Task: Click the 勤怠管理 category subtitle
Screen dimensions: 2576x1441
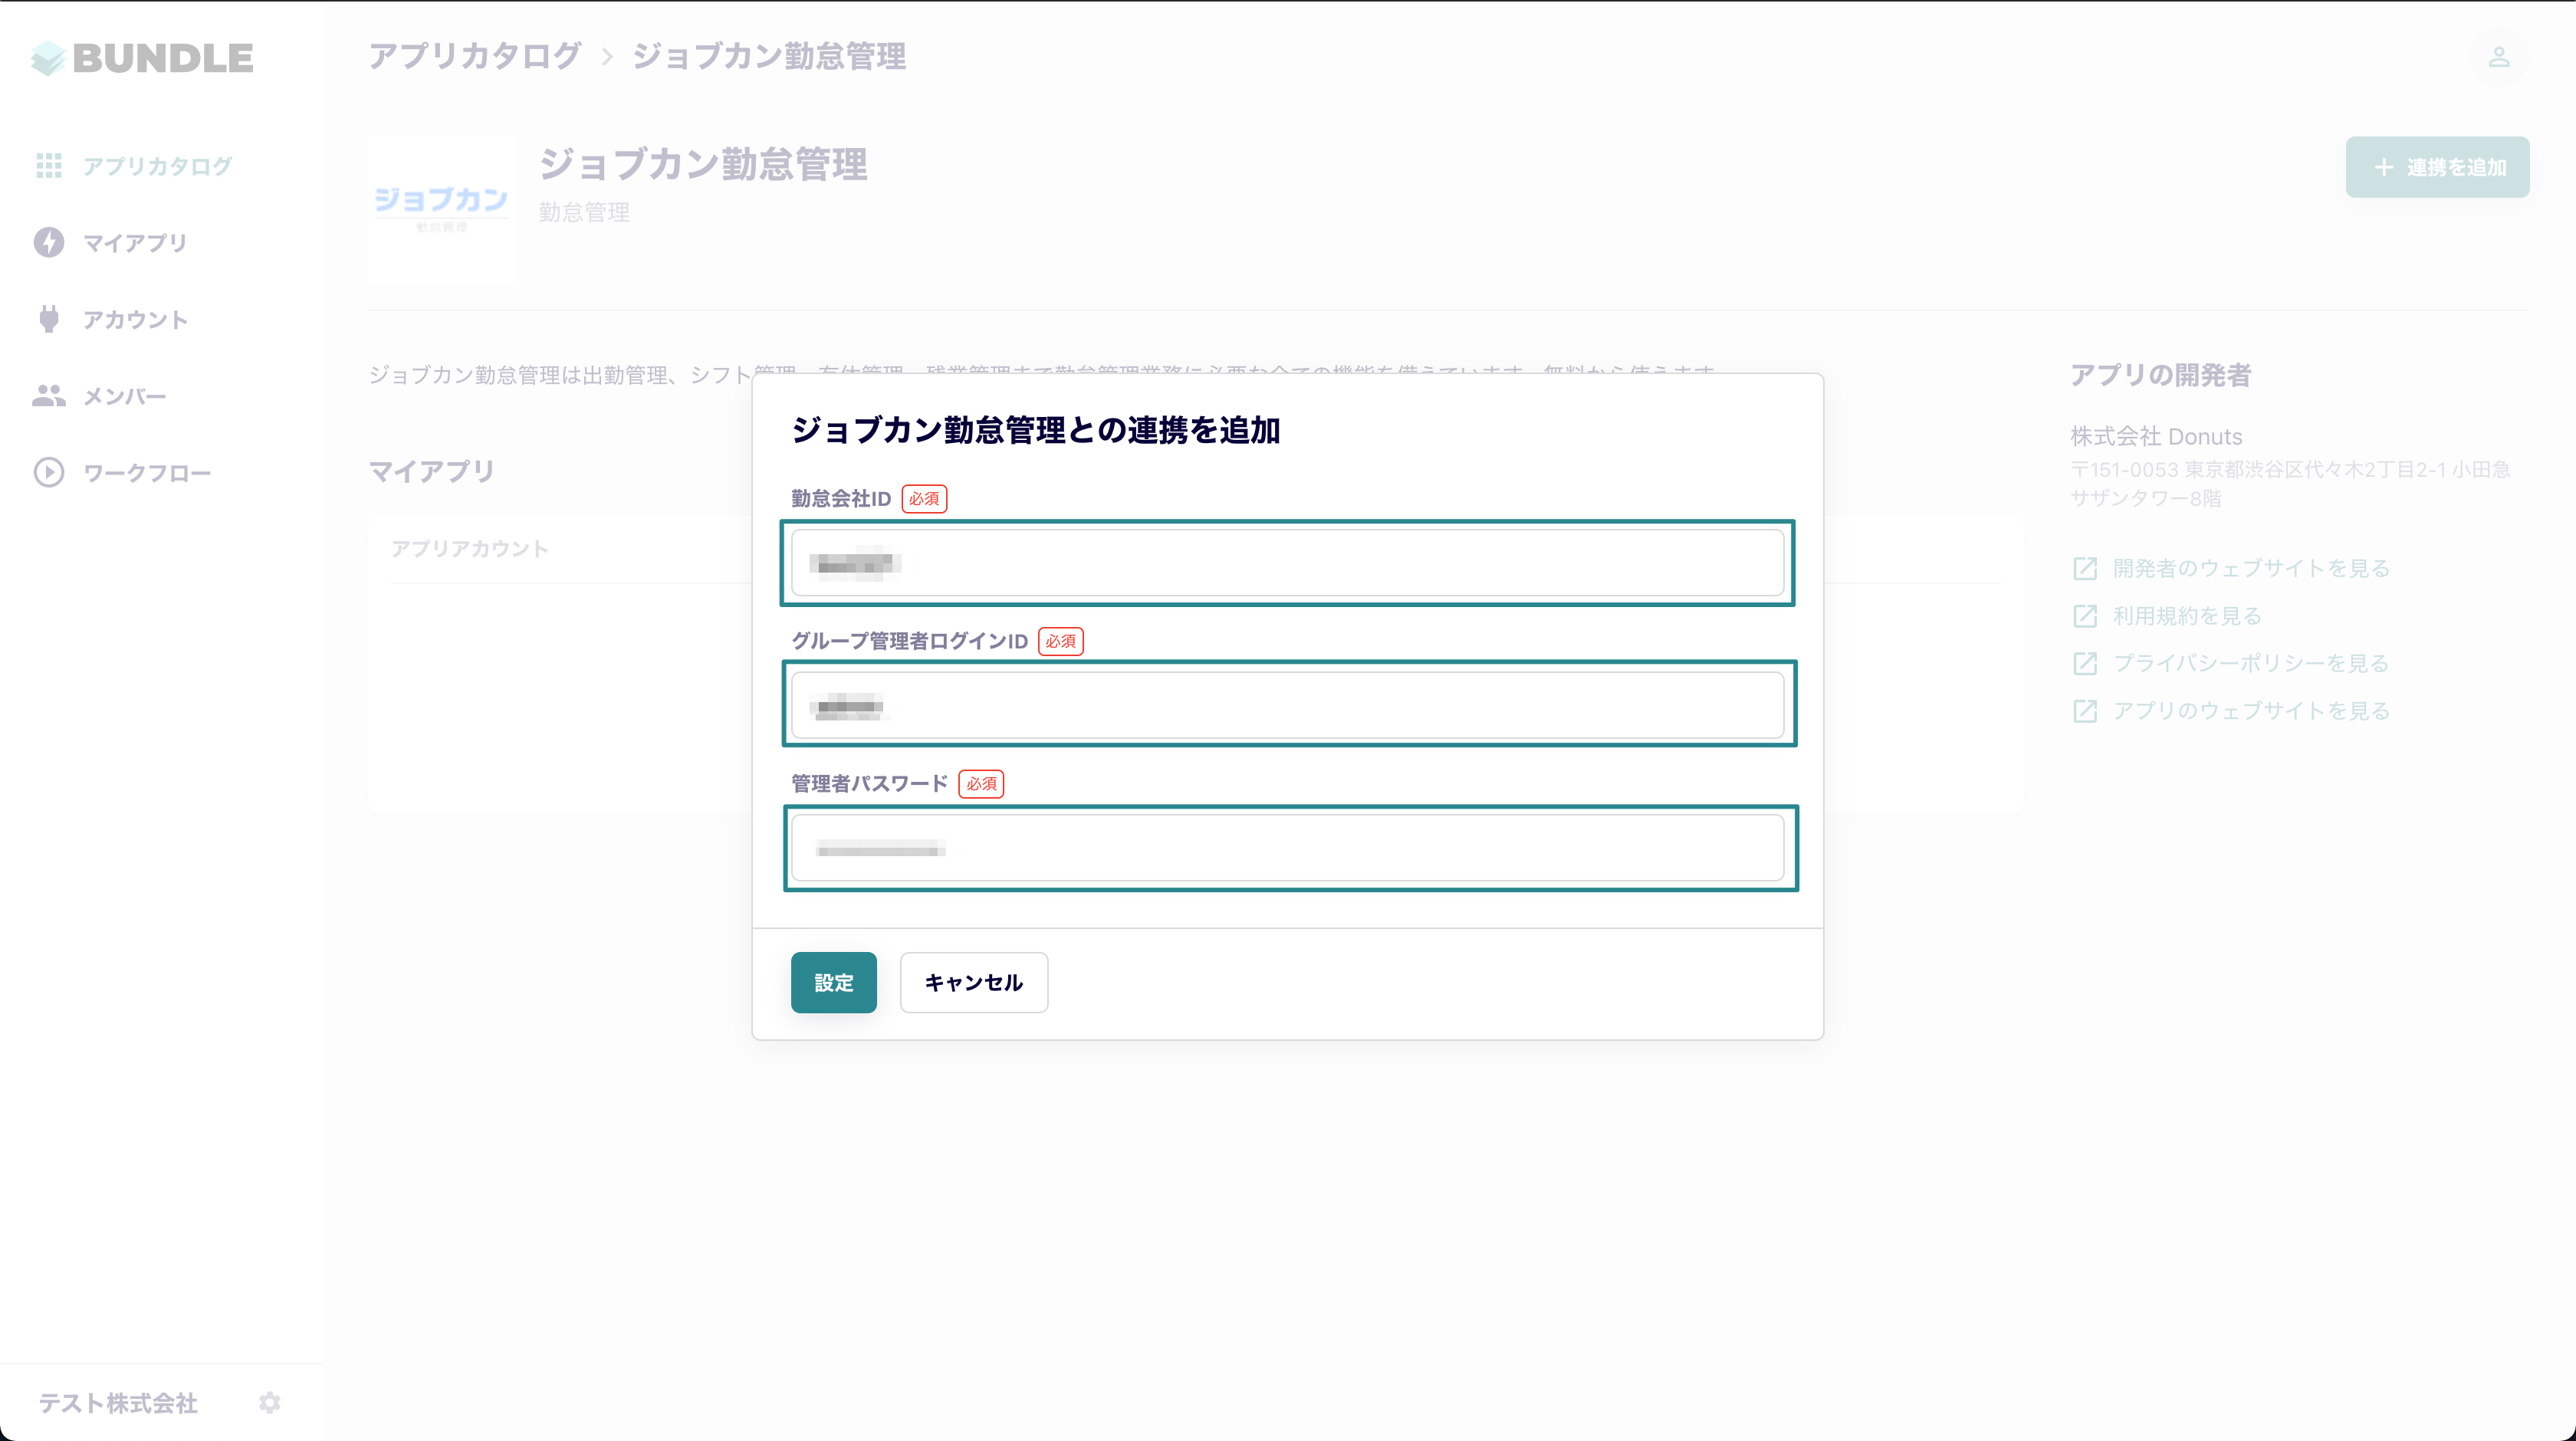Action: click(x=585, y=212)
